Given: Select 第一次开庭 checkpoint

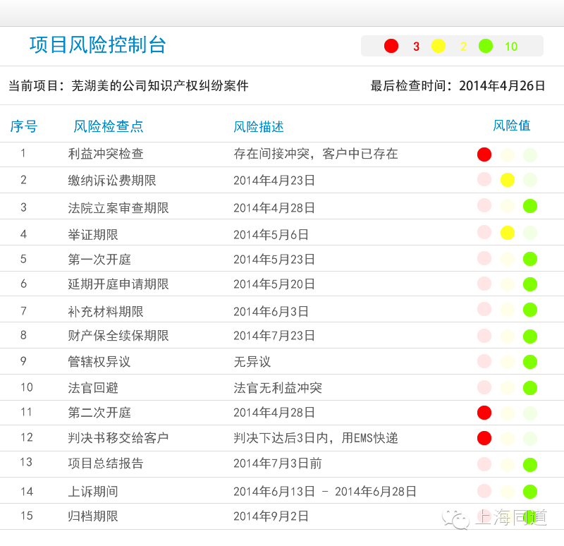Looking at the screenshot, I should (99, 259).
